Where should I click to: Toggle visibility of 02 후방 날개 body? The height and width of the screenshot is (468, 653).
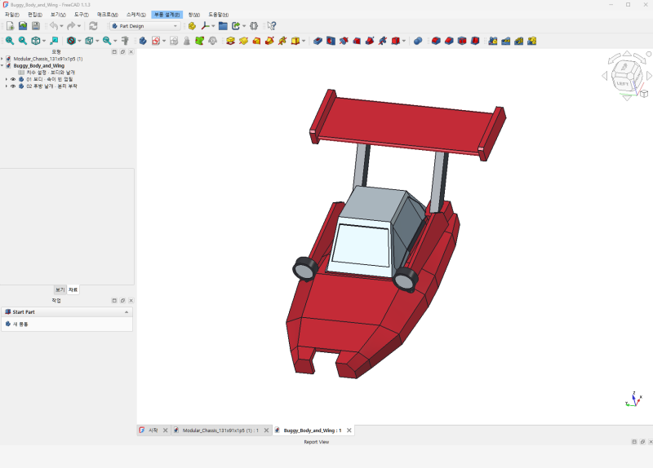(x=13, y=86)
